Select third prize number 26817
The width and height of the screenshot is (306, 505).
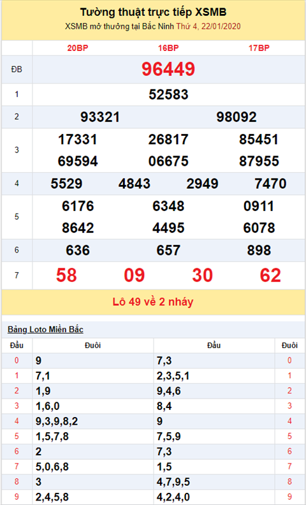tap(168, 140)
